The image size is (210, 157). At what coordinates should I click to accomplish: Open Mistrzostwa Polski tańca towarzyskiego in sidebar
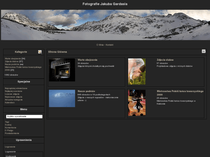(x=23, y=69)
